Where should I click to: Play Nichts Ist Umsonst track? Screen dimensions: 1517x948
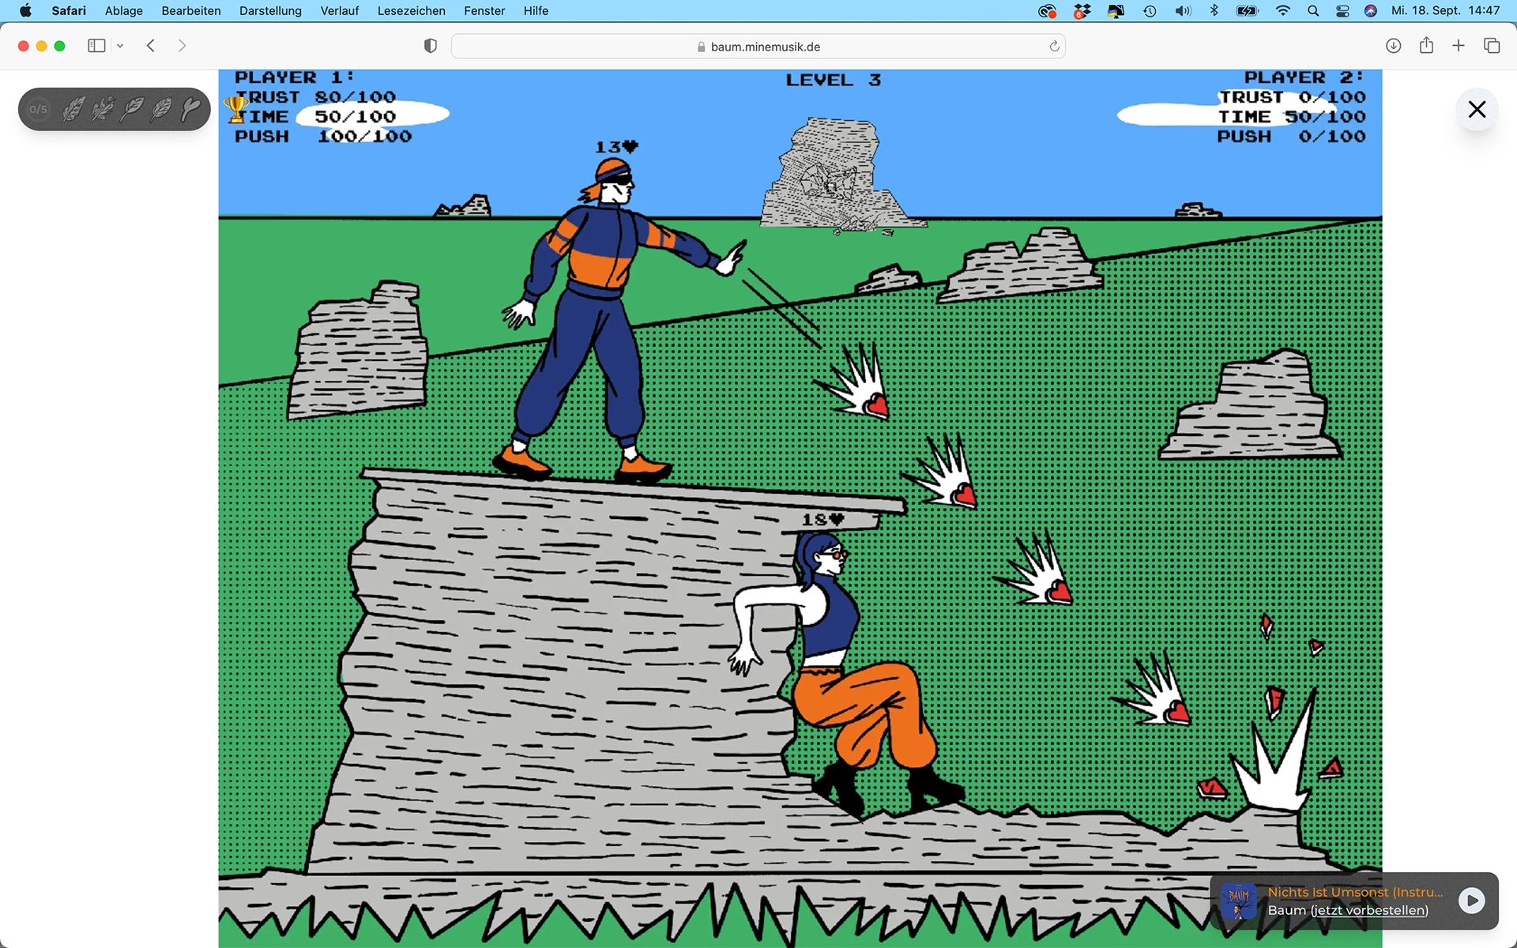pos(1471,901)
